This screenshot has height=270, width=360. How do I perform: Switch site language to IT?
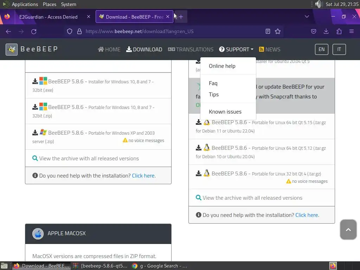(x=339, y=49)
